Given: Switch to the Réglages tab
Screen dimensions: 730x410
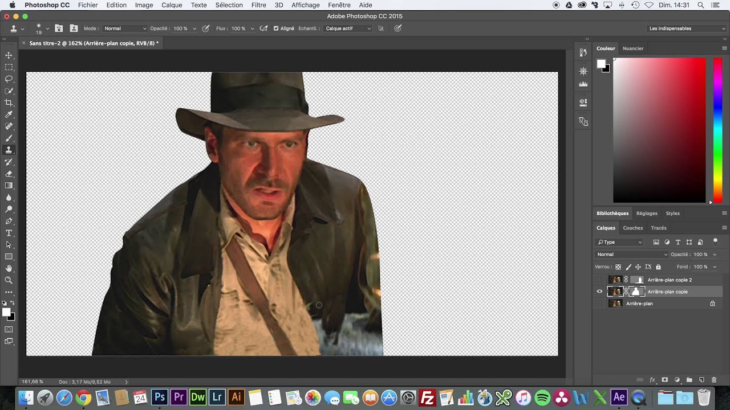Looking at the screenshot, I should [647, 214].
